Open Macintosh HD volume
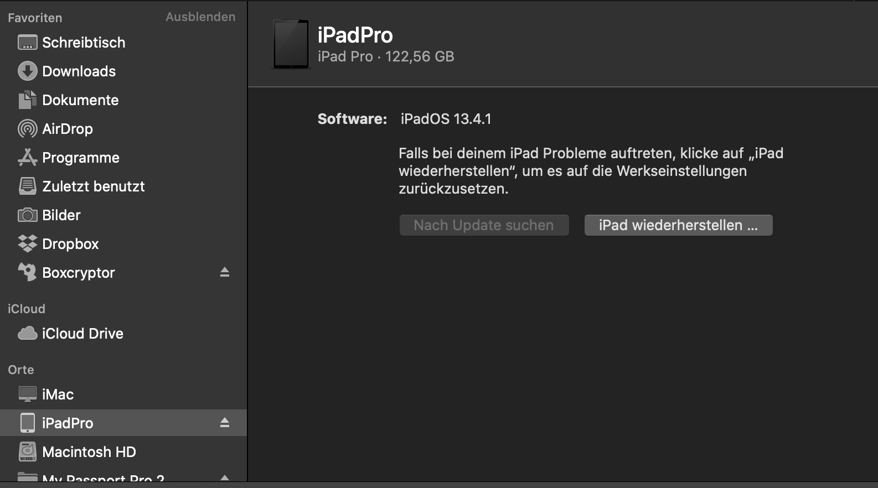 [x=123, y=452]
